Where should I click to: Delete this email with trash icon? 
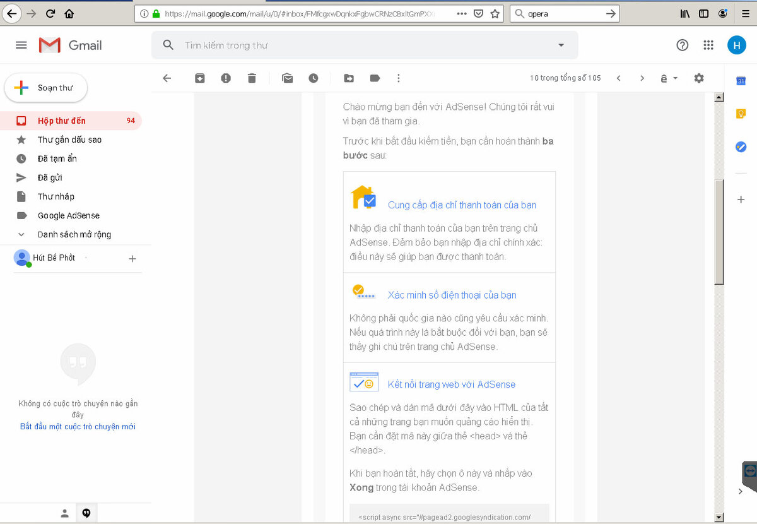click(x=252, y=78)
